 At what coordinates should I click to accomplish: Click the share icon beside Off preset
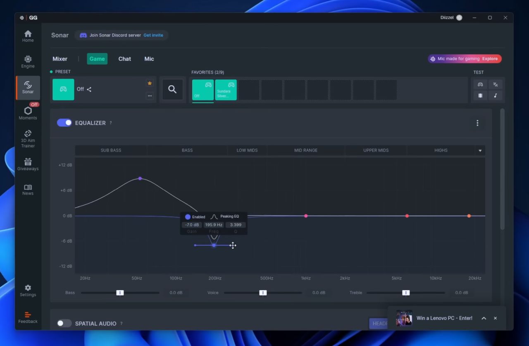coord(89,89)
